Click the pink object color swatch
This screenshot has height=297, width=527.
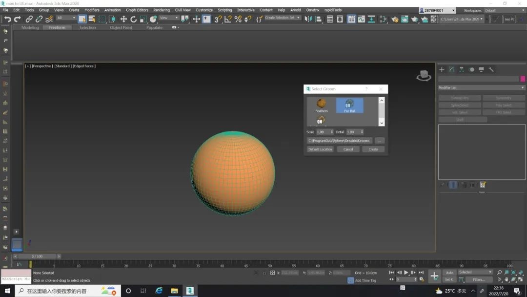click(523, 79)
